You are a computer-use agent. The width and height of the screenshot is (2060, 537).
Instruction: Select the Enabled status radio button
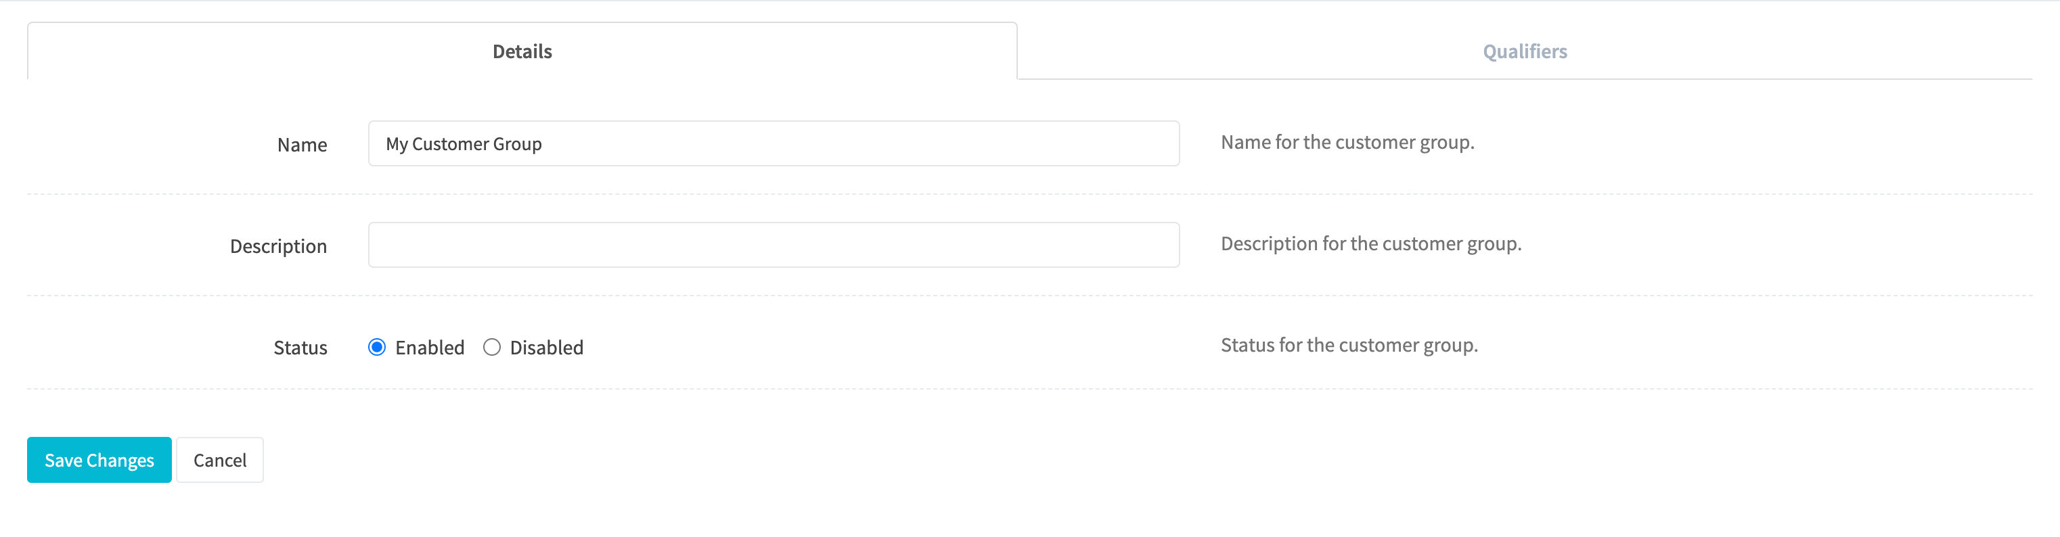point(377,347)
